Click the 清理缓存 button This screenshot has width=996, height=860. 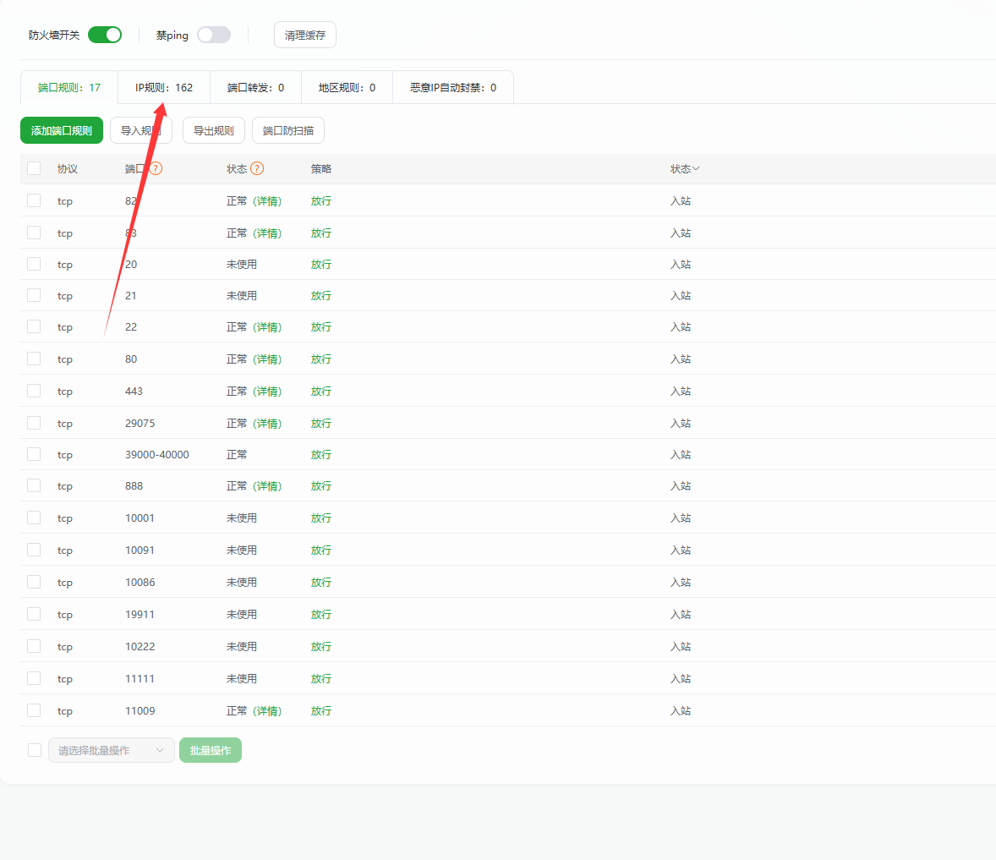pos(305,35)
